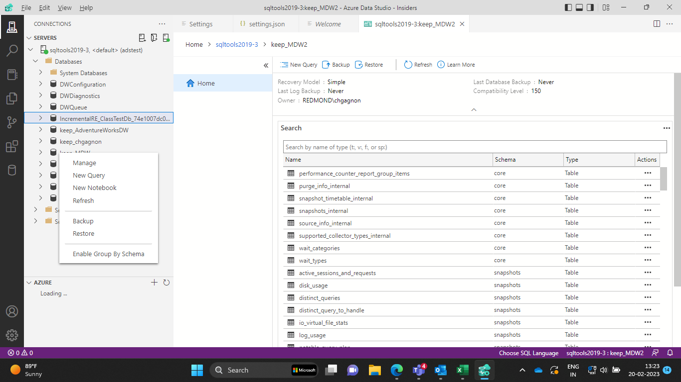Click the Backup button in the toolbar

(x=336, y=65)
